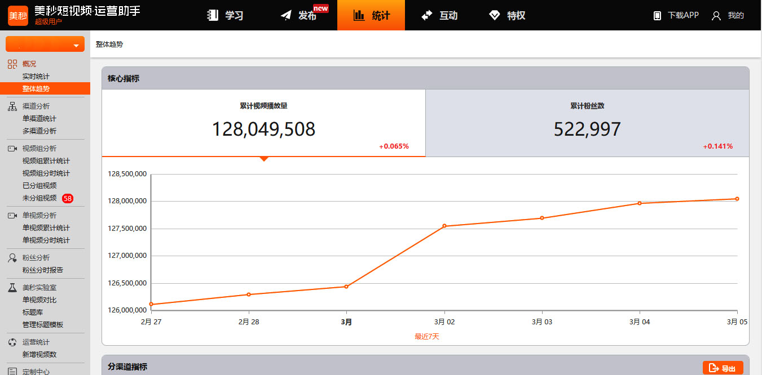
Task: Click the 运营统计 circular icon
Action: click(12, 342)
